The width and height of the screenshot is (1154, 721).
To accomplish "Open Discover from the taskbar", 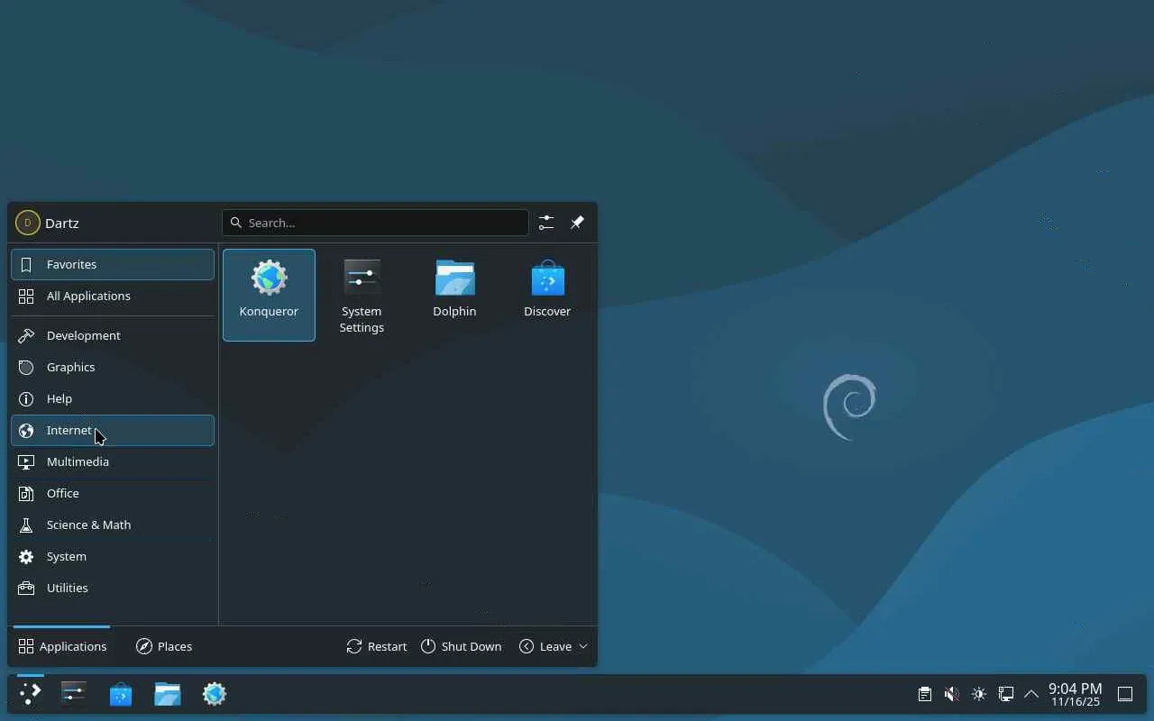I will pyautogui.click(x=121, y=694).
